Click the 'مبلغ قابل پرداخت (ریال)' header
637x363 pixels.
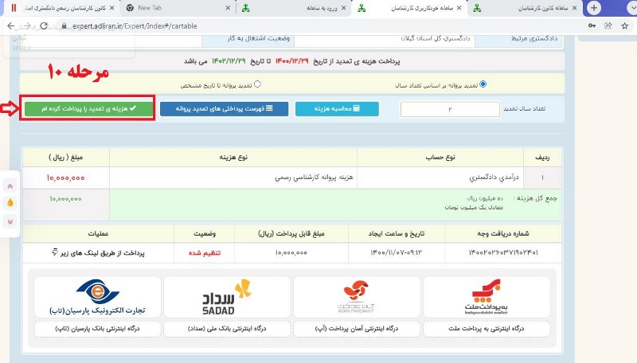(291, 233)
